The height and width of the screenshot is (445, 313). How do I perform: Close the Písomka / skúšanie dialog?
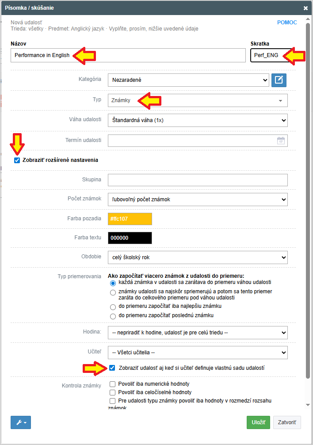point(305,8)
